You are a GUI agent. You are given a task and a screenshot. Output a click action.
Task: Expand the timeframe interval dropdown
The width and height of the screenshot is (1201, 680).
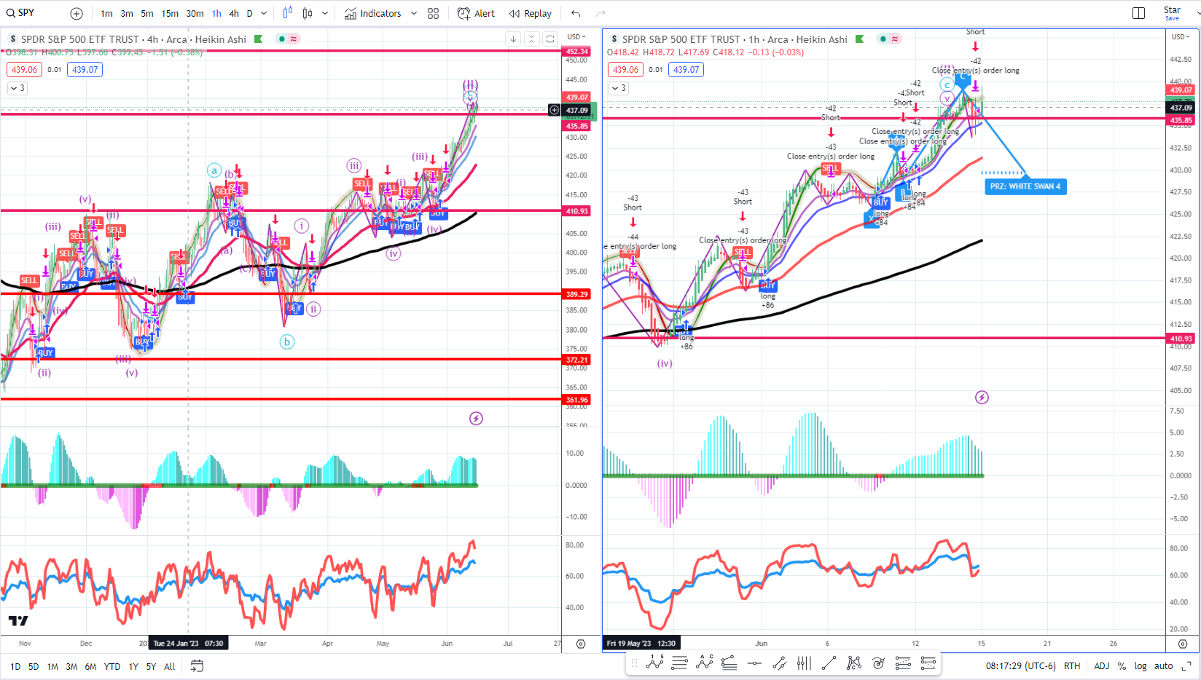264,14
